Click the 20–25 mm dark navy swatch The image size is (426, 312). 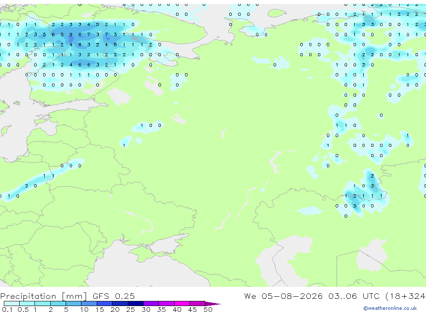pos(120,303)
